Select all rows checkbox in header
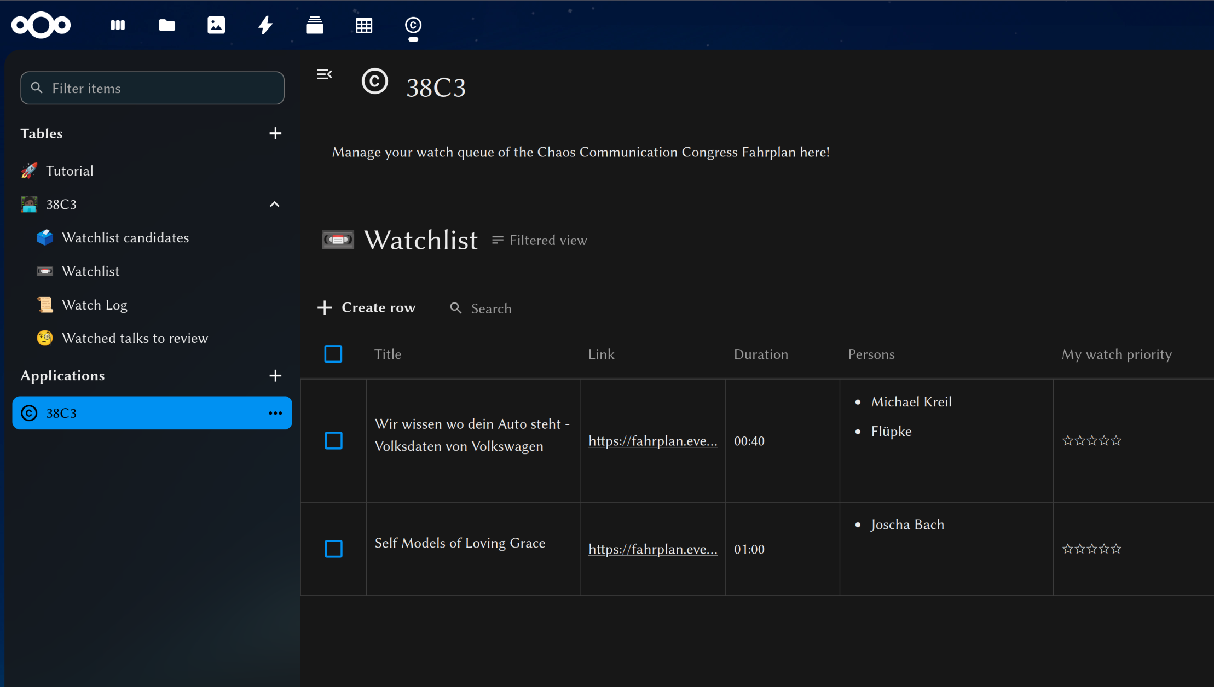The width and height of the screenshot is (1214, 687). tap(333, 354)
